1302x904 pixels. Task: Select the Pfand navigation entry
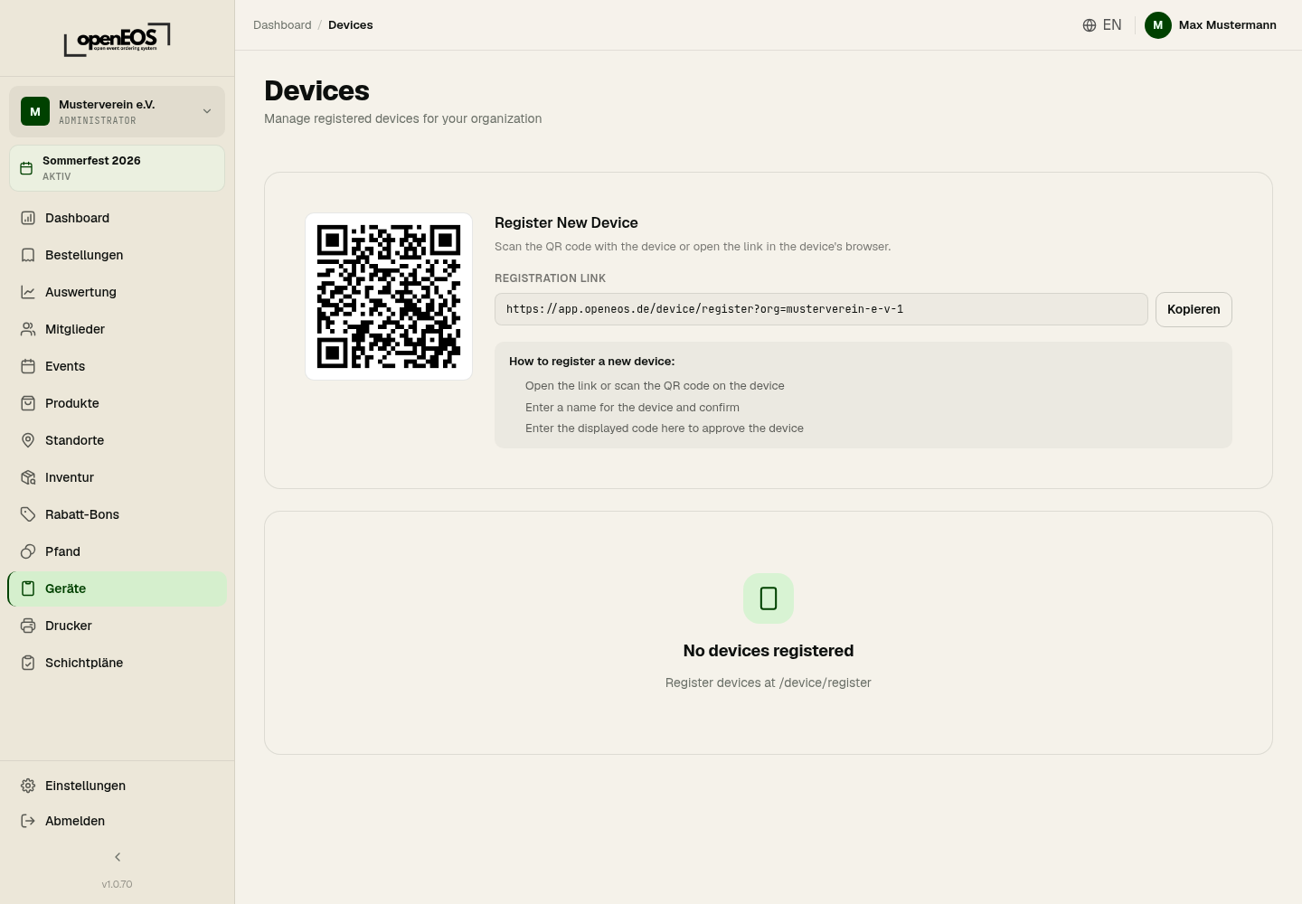tap(117, 551)
